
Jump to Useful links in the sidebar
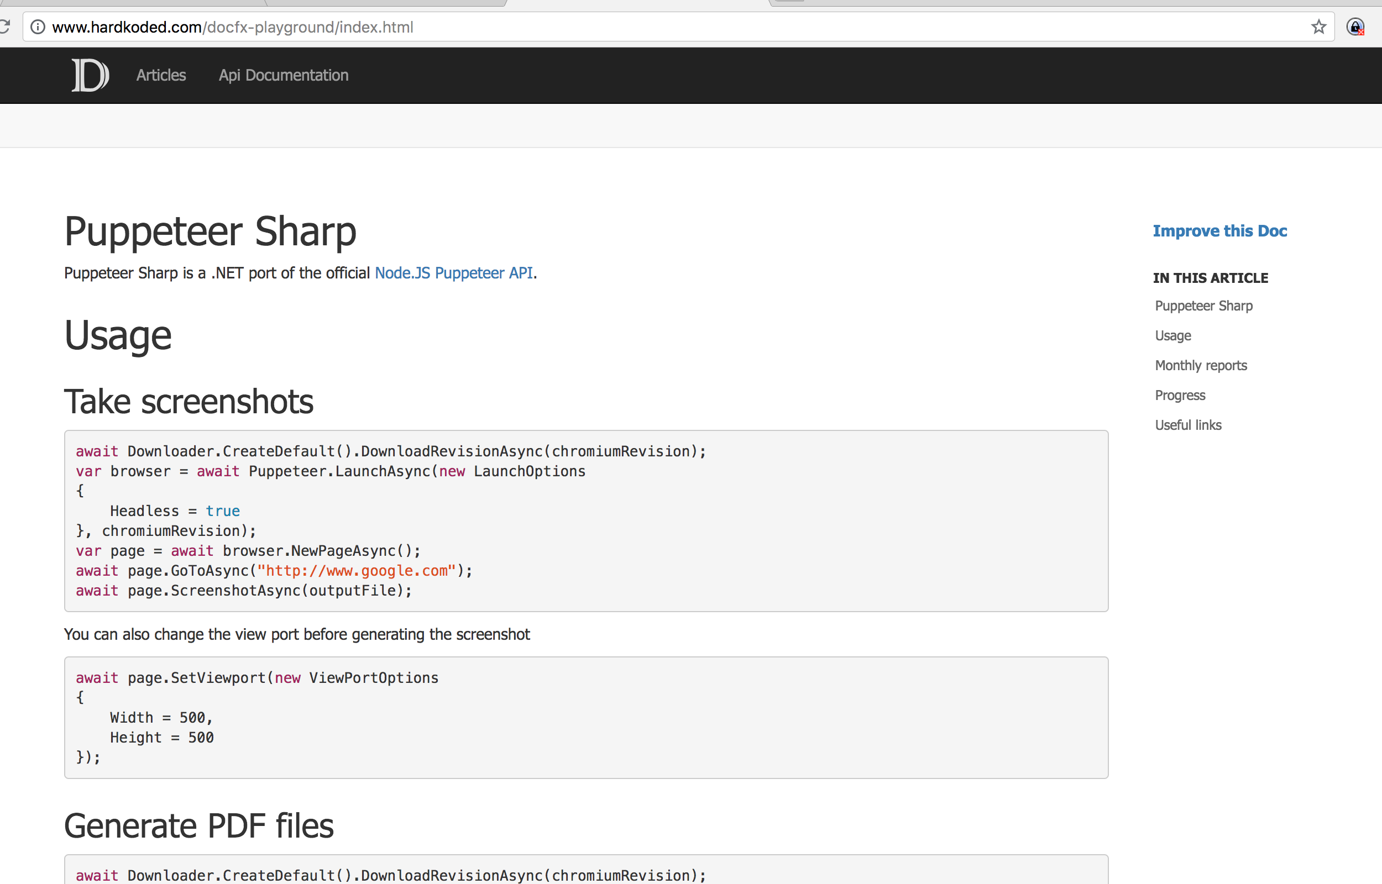coord(1188,425)
